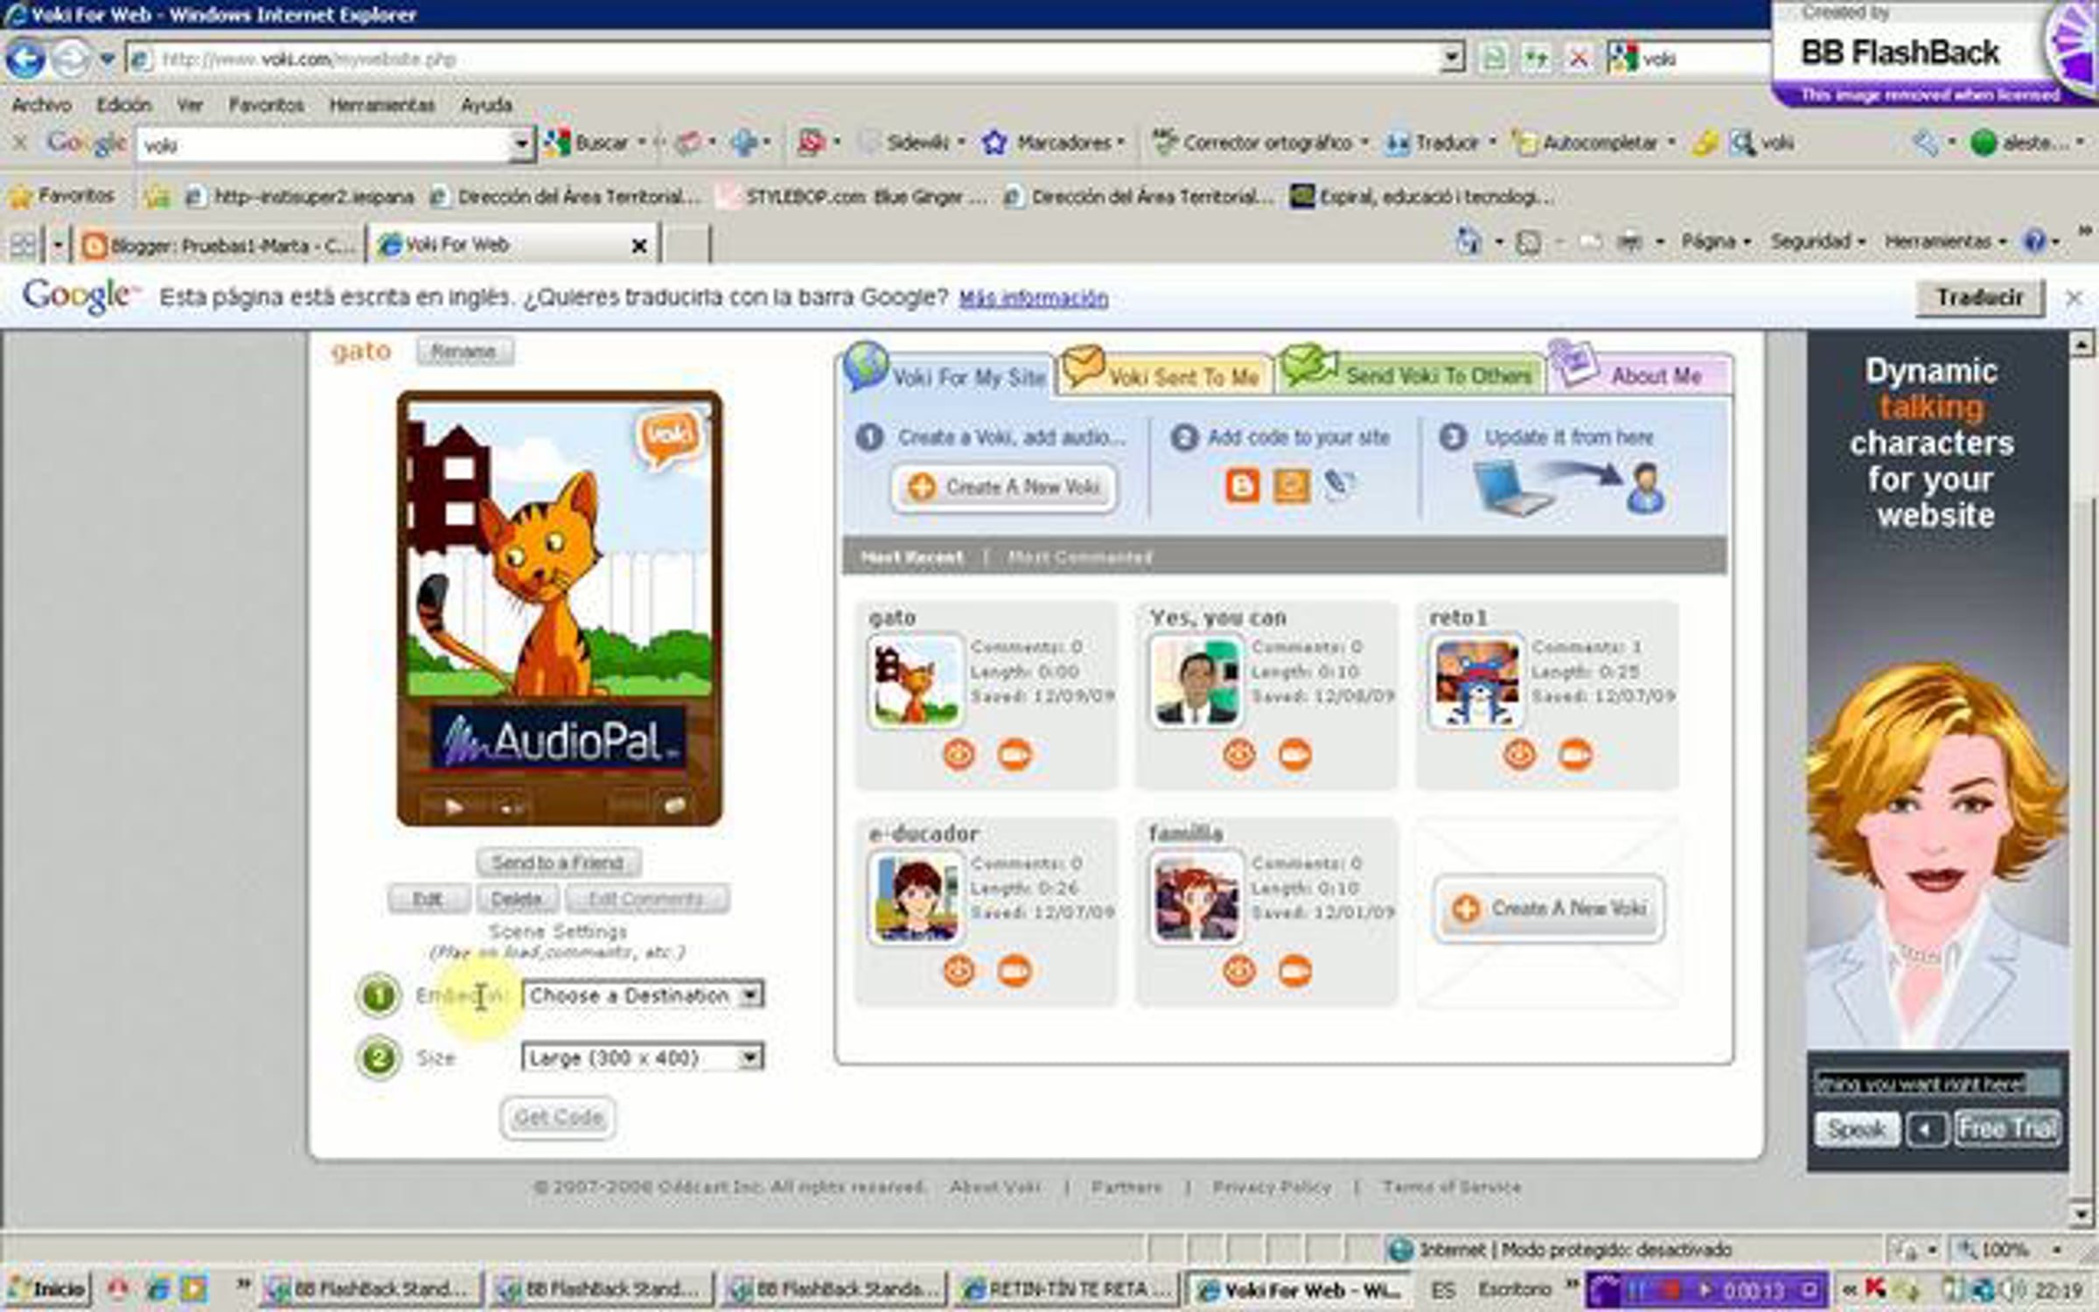Screen dimensions: 2099x1312
Task: Click the camera icon on e-ducador card
Action: click(x=1015, y=971)
